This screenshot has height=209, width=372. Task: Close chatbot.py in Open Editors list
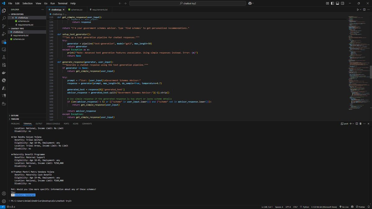pos(13,18)
